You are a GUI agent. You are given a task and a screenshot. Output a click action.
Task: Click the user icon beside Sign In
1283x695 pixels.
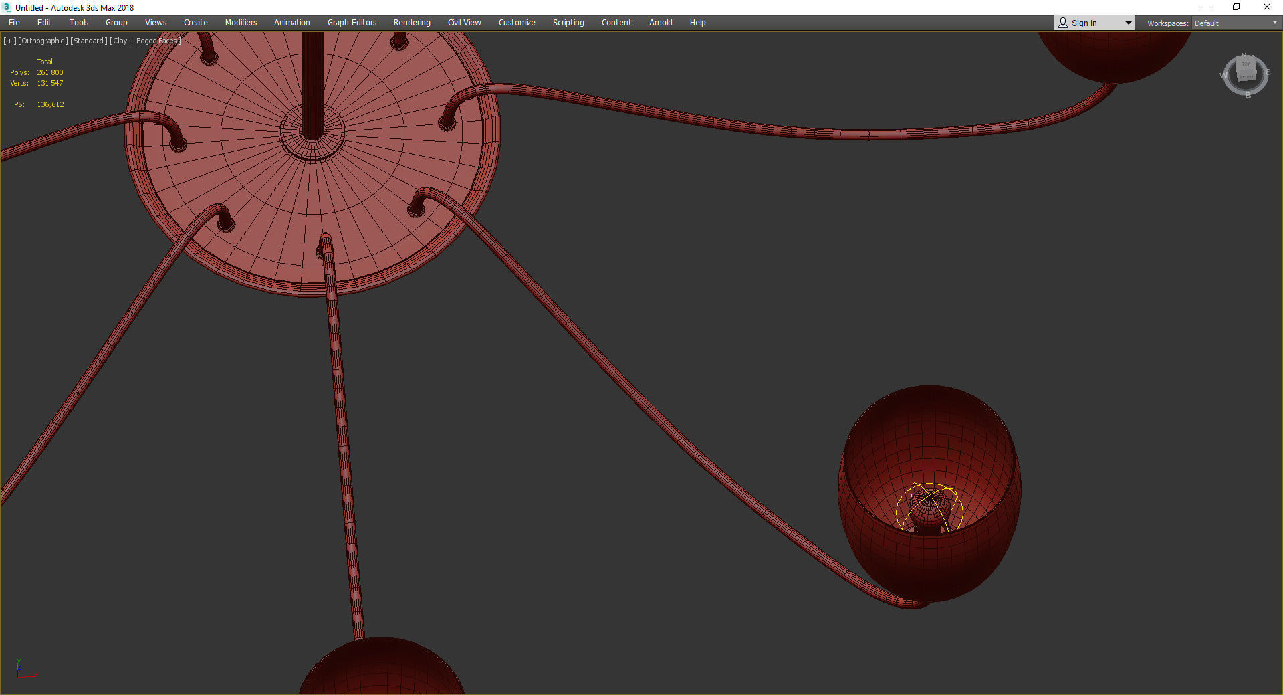(1062, 23)
